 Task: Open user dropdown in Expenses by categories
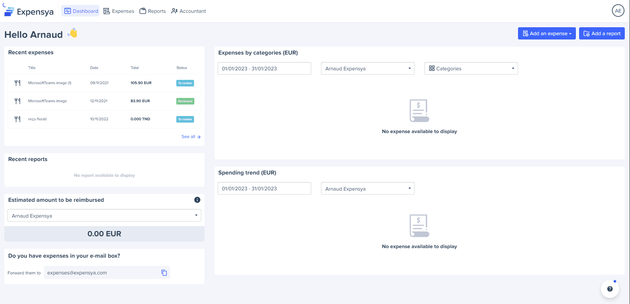pos(367,68)
